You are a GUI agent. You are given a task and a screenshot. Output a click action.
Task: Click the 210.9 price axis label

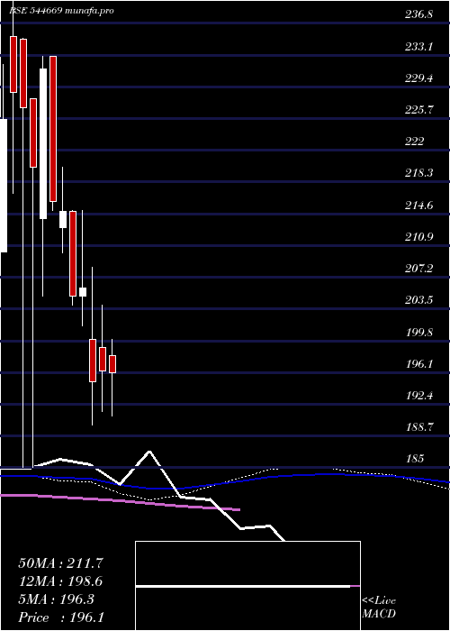418,237
